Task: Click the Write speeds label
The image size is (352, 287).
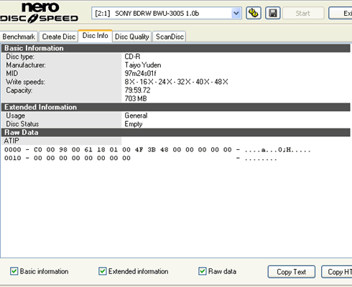Action: pos(25,82)
